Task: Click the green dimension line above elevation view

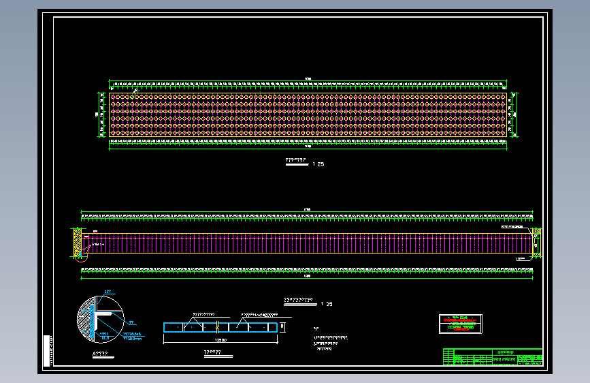Action: click(306, 211)
